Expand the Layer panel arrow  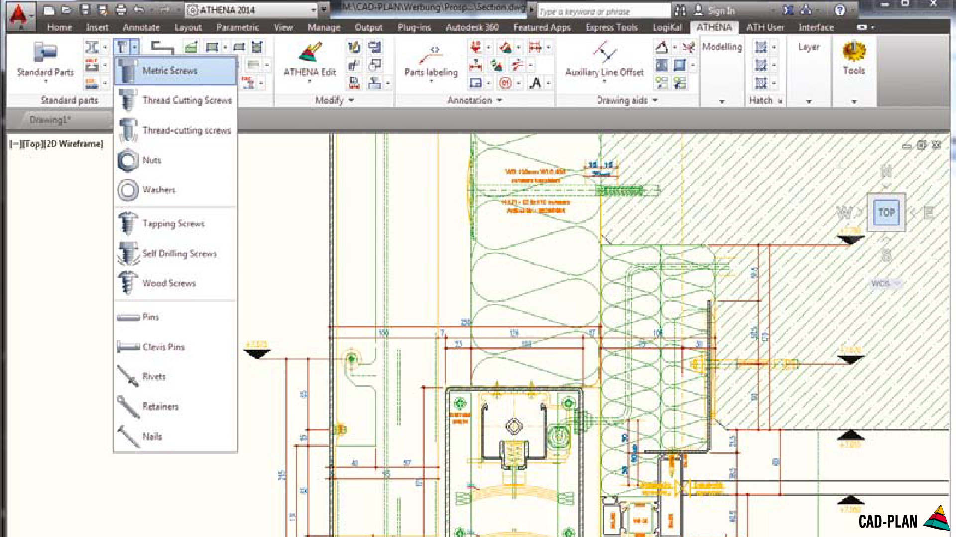coord(809,102)
